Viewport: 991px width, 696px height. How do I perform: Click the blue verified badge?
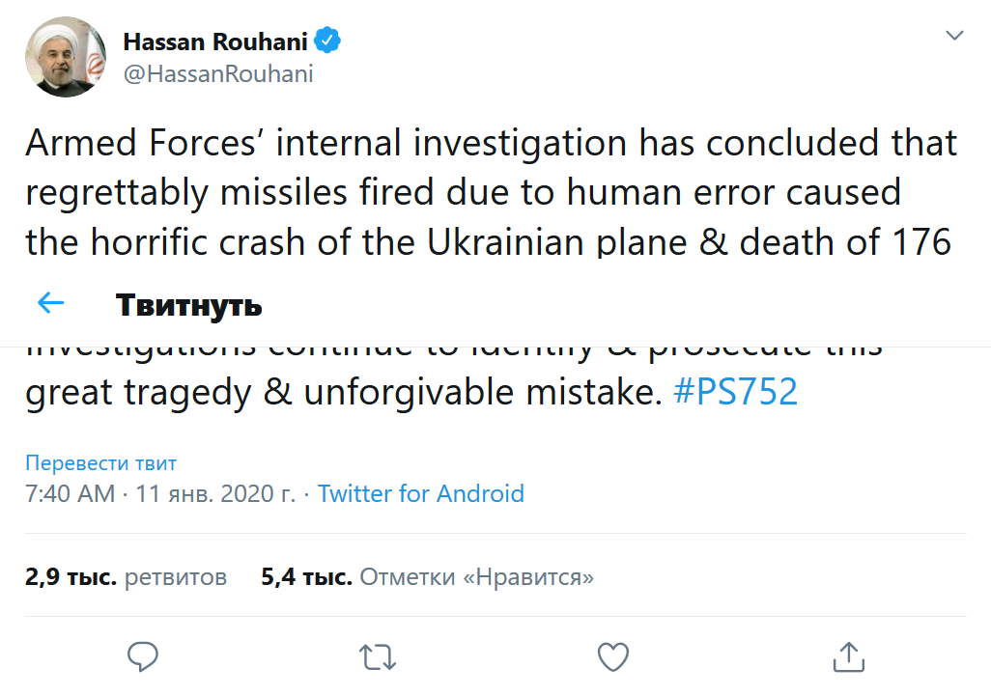click(x=328, y=42)
